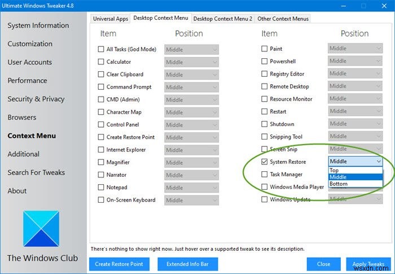Check the Registry Editor option

pos(264,73)
